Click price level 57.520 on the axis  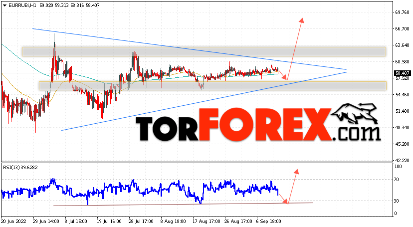pos(402,78)
